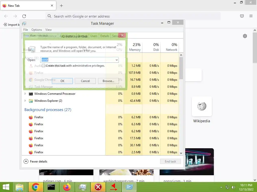Click the Firefox forward arrow
The width and height of the screenshot is (257, 192).
pos(15,16)
